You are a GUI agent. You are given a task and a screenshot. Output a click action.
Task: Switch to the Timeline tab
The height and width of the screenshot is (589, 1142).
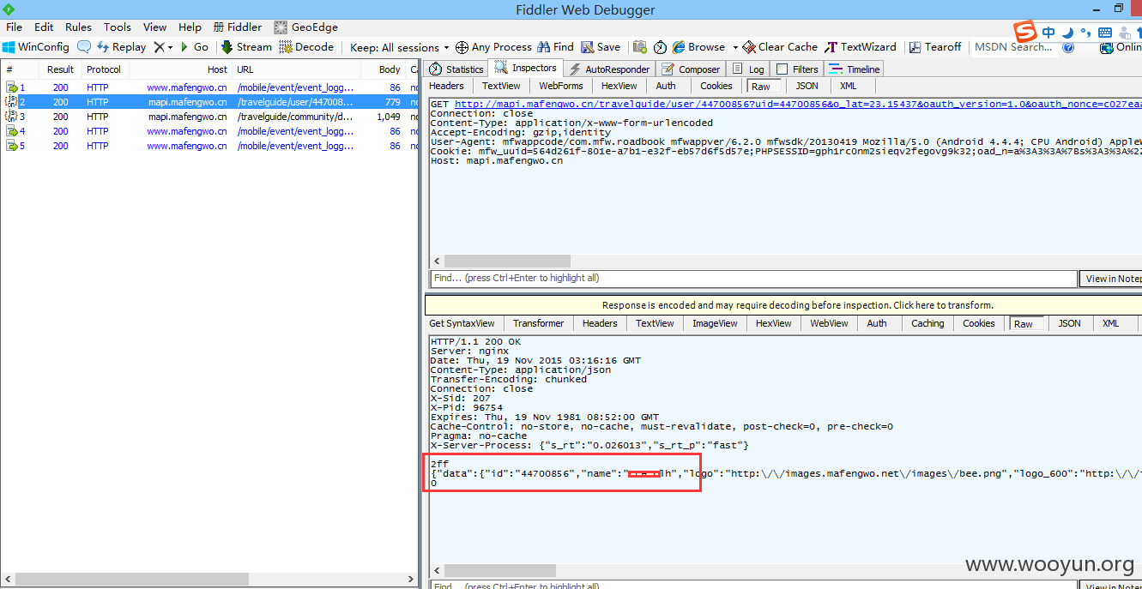(x=855, y=69)
